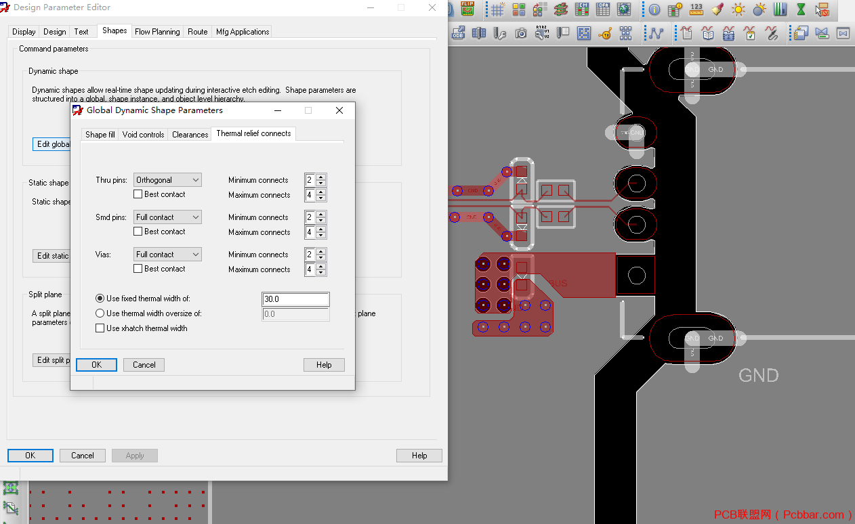Image resolution: width=855 pixels, height=524 pixels.
Task: Click Cancel in Design Parameter Editor
Action: coord(83,456)
